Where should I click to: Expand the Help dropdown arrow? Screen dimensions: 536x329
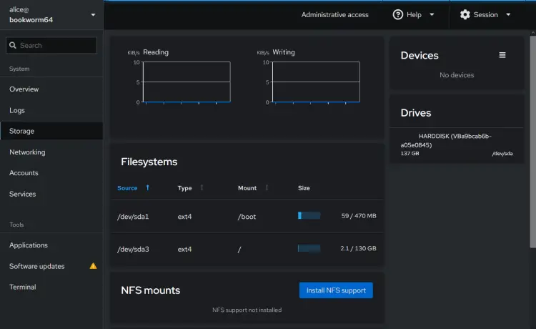coord(432,15)
